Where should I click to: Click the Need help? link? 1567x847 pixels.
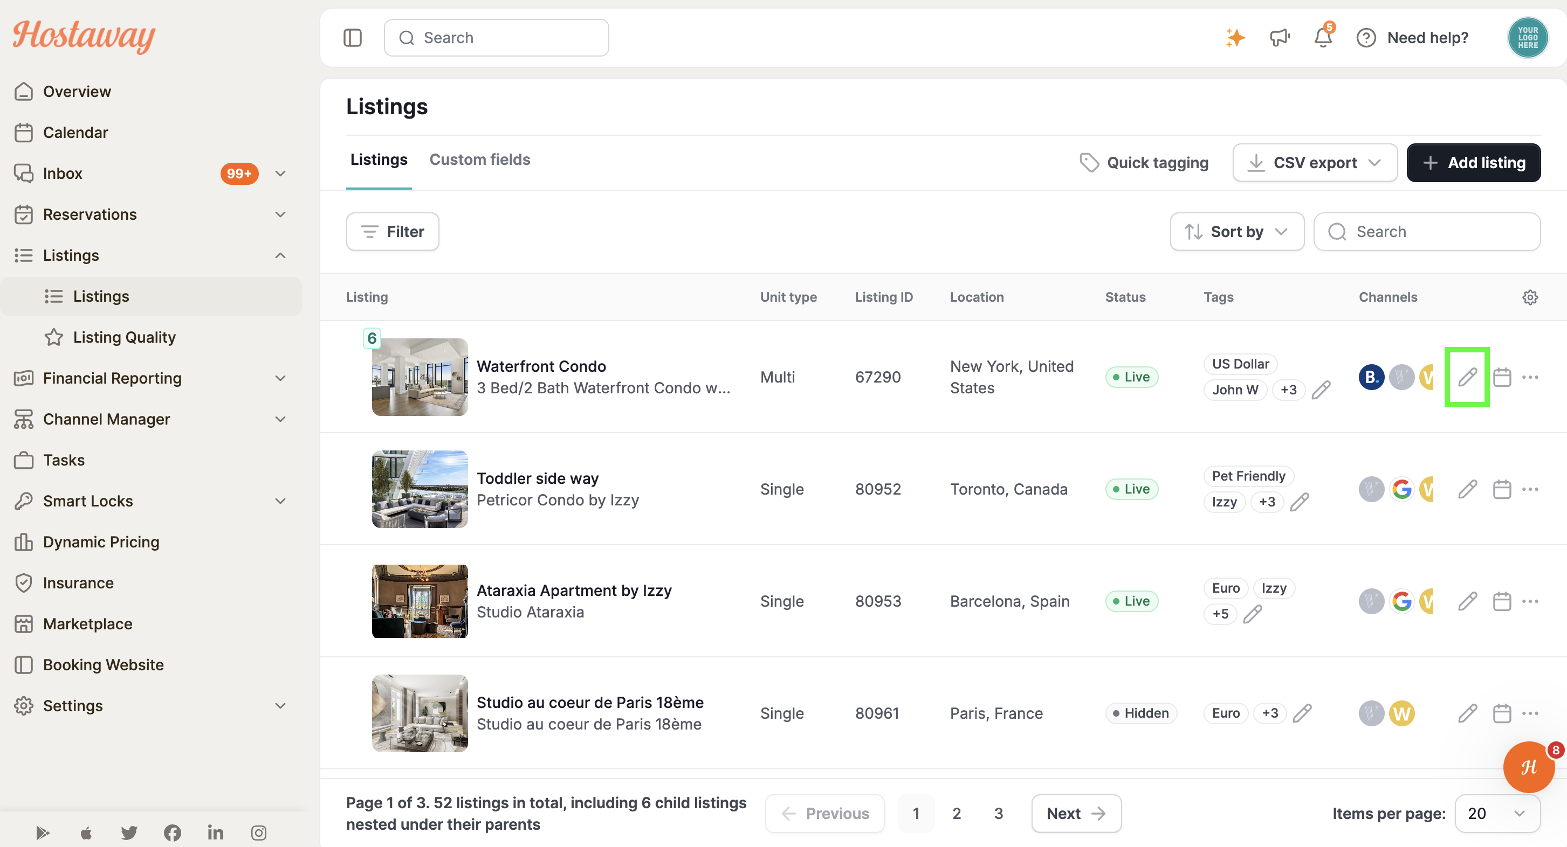pyautogui.click(x=1427, y=38)
